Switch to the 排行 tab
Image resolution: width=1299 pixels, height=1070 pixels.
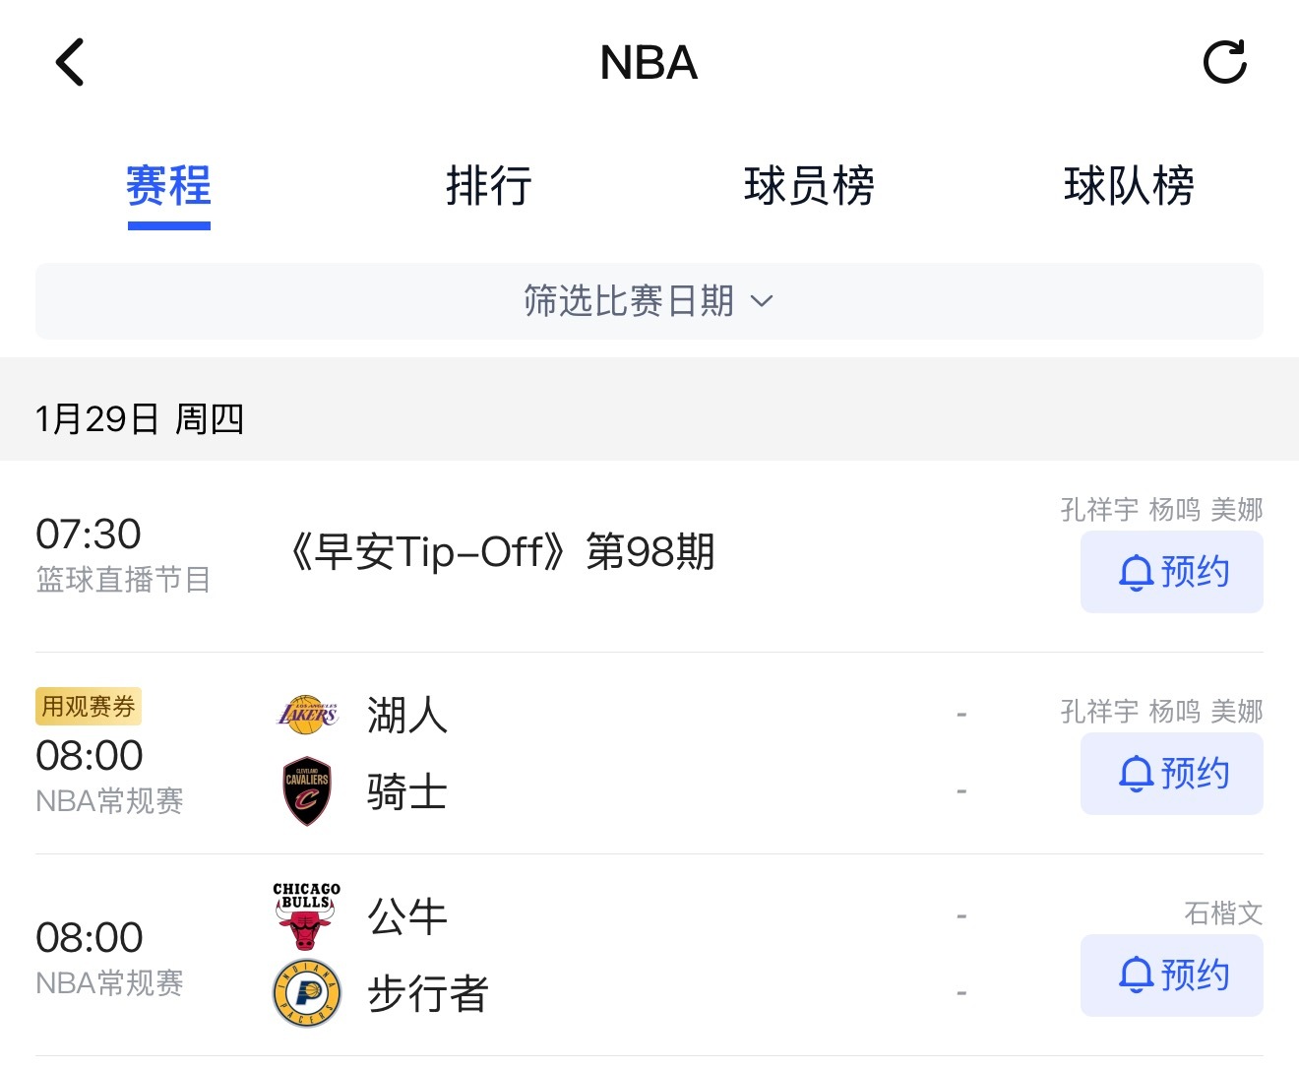[489, 187]
